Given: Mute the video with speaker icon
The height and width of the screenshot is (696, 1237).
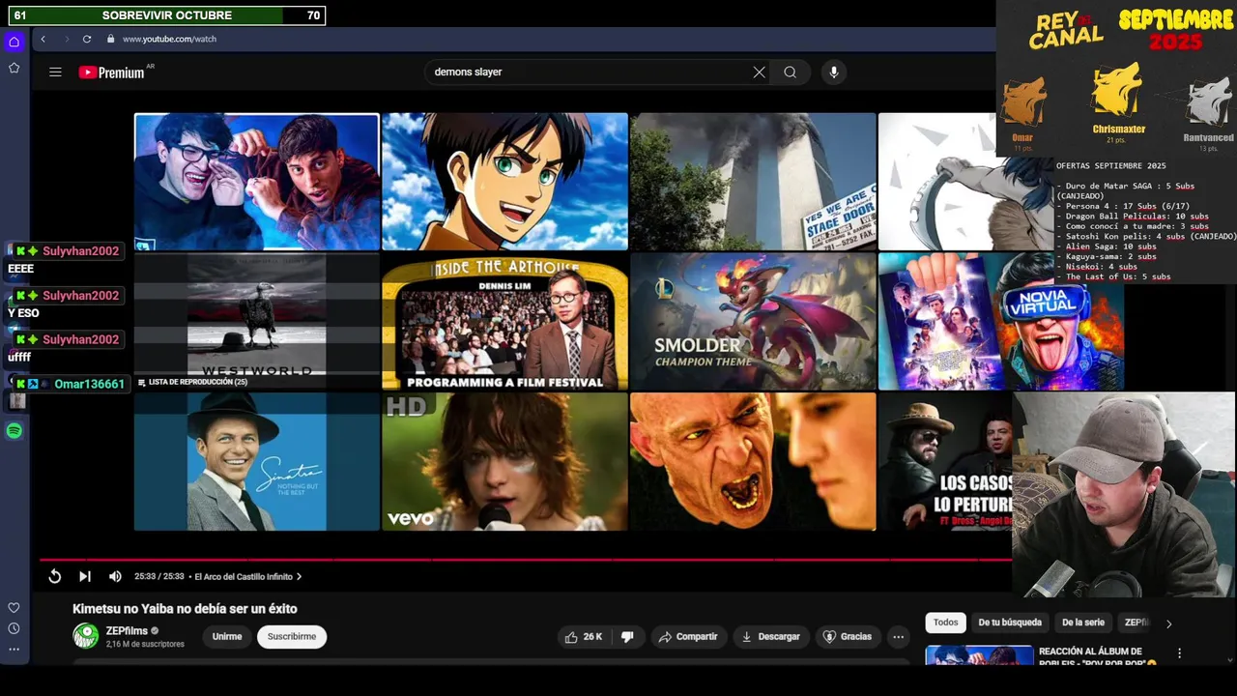Looking at the screenshot, I should pyautogui.click(x=115, y=576).
